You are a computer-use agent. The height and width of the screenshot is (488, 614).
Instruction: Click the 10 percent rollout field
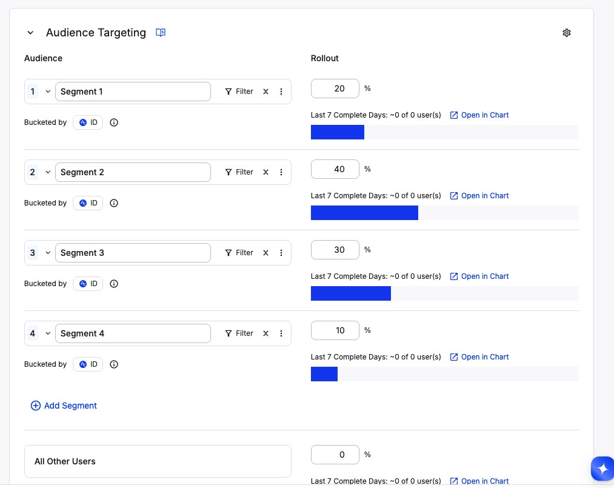335,330
